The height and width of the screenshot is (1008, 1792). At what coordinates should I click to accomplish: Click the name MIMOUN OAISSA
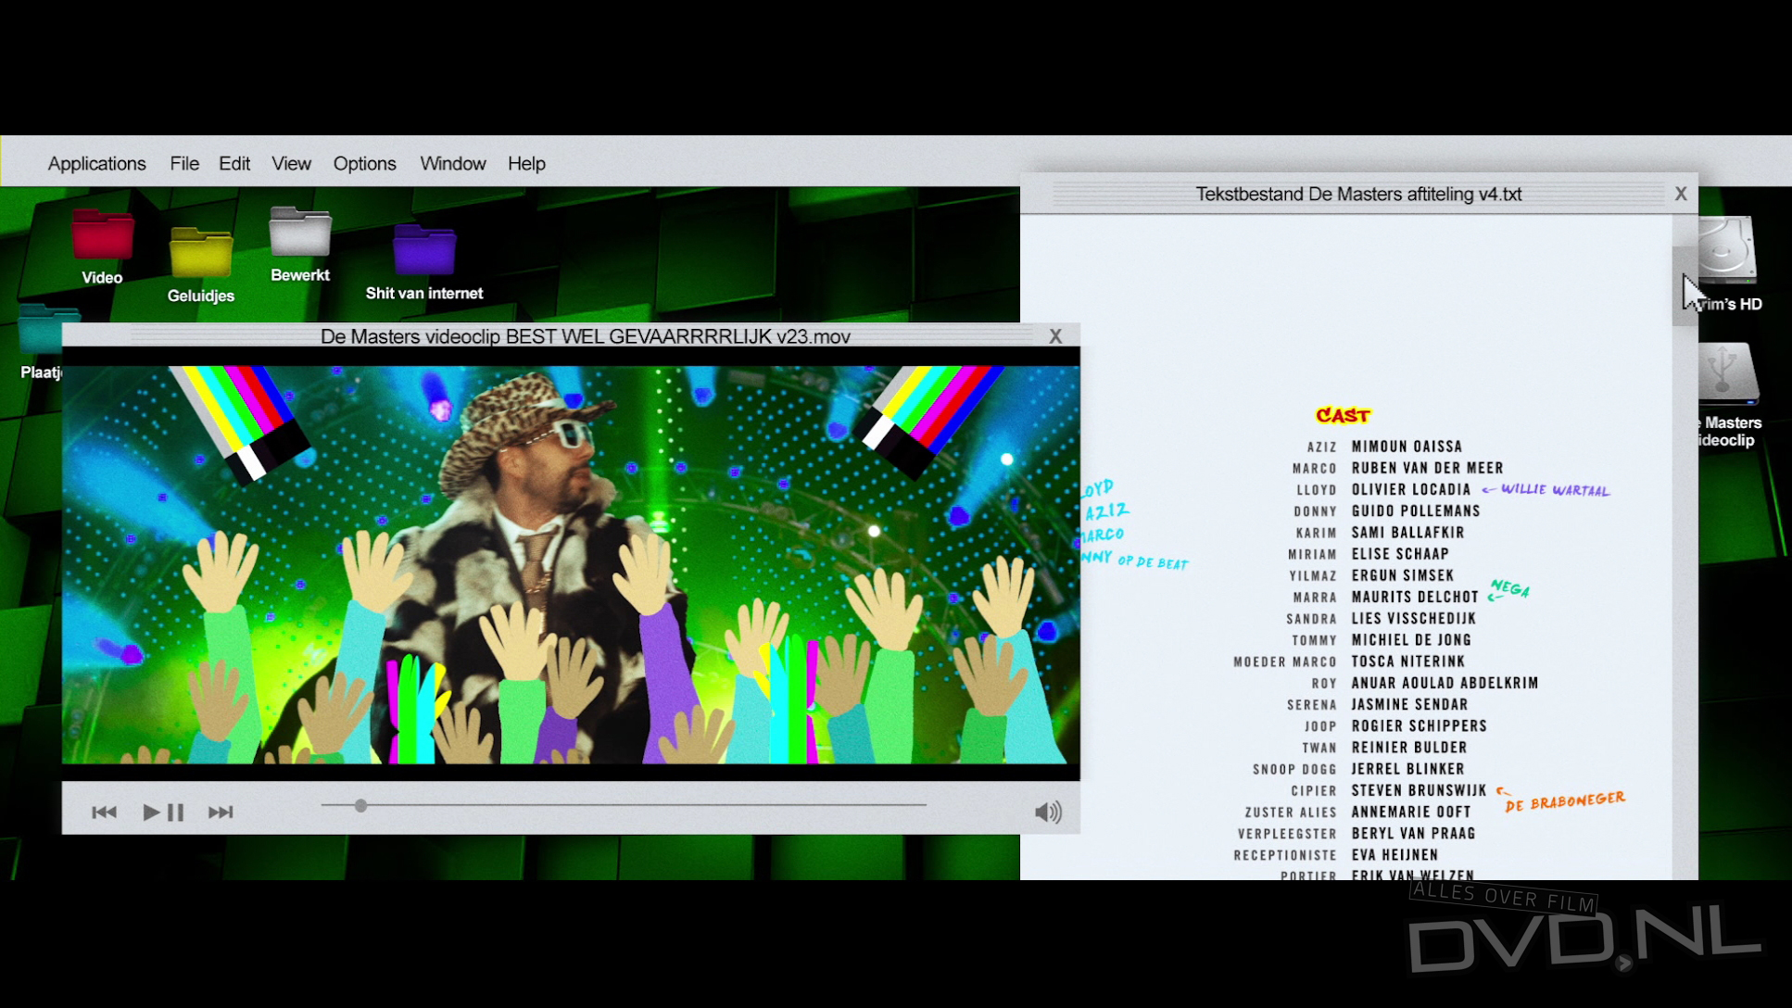(1407, 447)
